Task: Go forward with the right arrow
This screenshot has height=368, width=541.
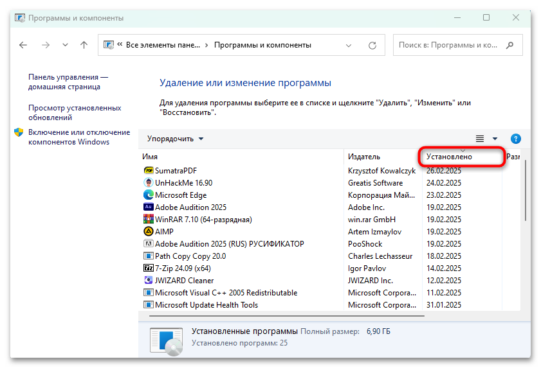Action: click(46, 45)
